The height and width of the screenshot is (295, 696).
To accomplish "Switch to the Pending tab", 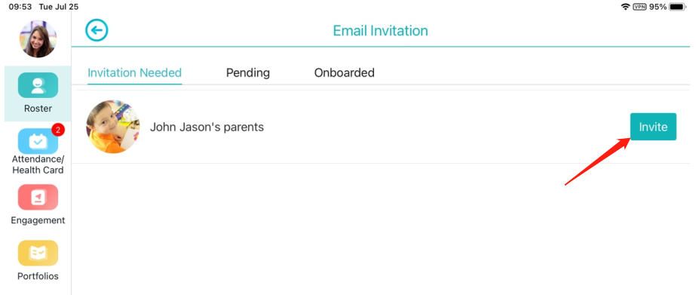I will click(247, 72).
